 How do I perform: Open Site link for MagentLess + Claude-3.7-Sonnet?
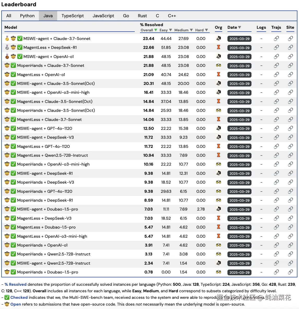point(290,119)
